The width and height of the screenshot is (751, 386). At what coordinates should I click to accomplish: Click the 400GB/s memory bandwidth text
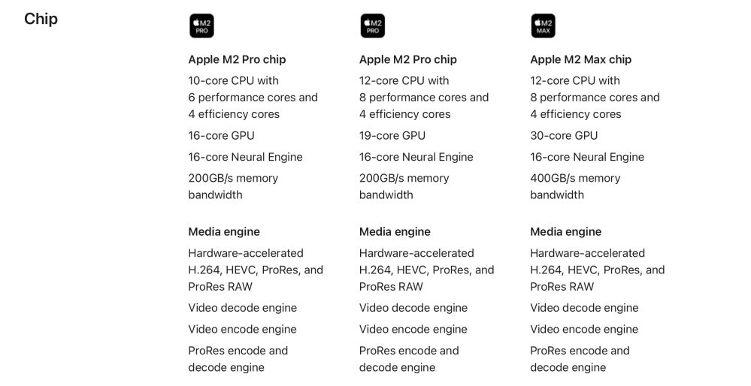tap(575, 186)
